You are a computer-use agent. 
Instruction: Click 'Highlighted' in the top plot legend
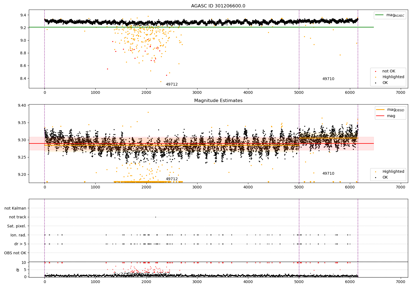393,77
